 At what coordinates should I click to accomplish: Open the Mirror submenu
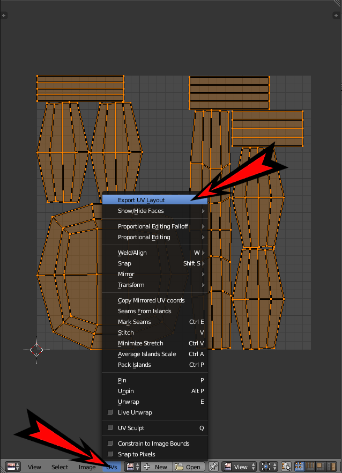(x=155, y=274)
